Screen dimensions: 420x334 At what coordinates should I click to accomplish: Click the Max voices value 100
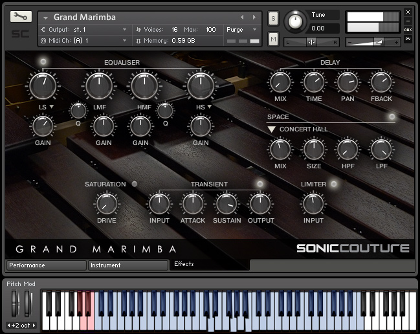[211, 30]
